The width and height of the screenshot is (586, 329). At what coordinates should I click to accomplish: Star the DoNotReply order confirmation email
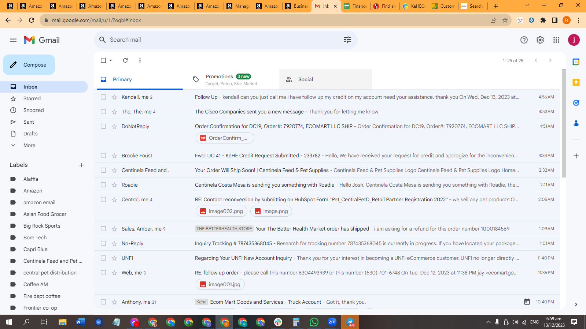(x=114, y=126)
